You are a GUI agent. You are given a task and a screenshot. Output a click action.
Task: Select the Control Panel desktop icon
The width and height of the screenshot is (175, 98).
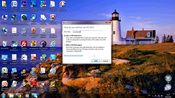(x=5, y=59)
